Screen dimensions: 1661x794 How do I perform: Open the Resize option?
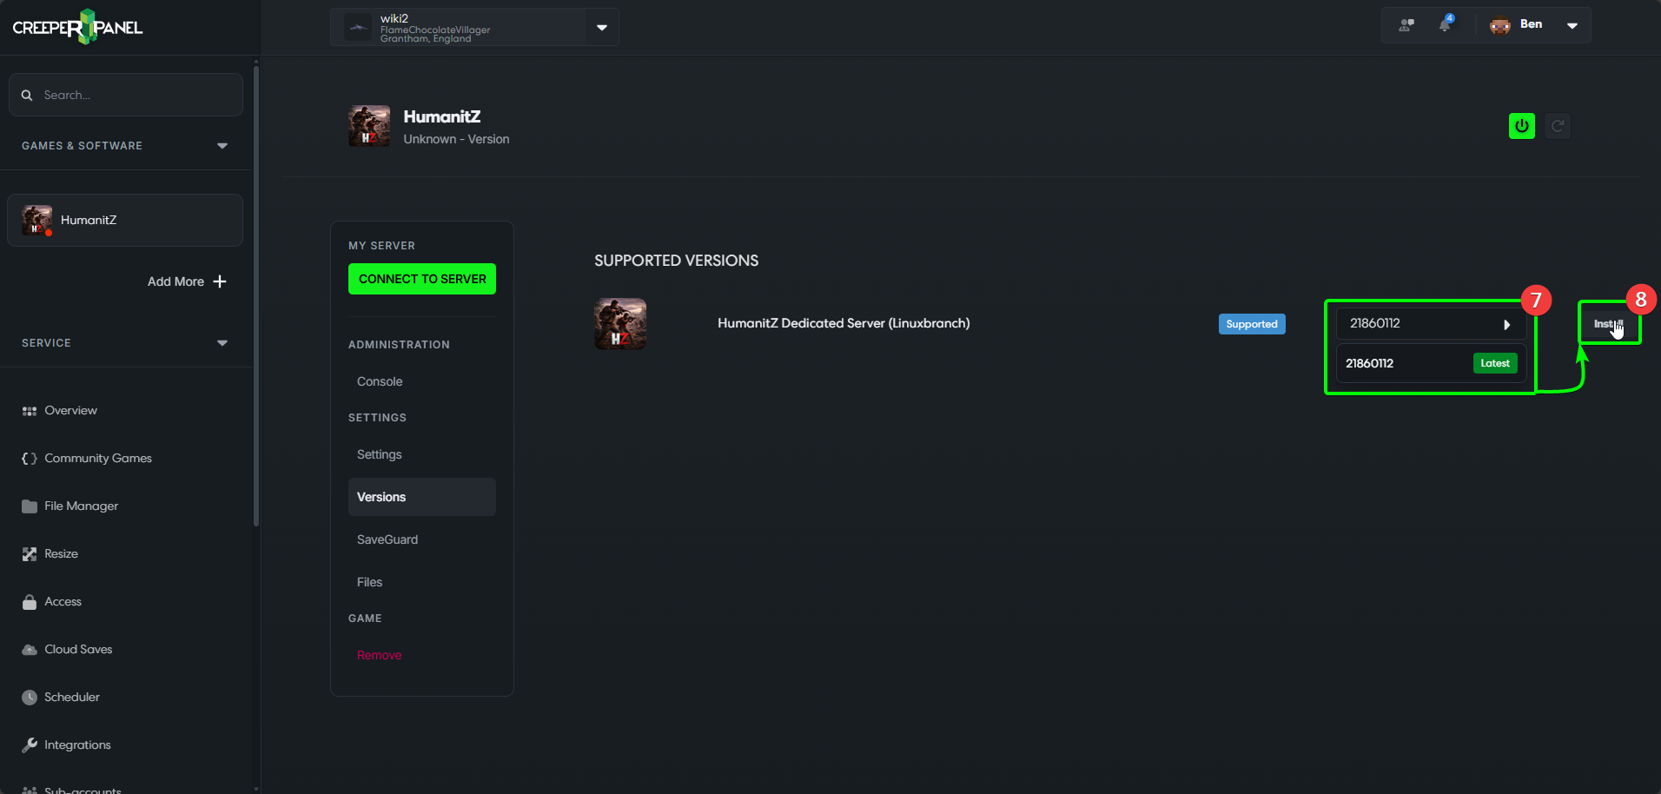coord(61,553)
